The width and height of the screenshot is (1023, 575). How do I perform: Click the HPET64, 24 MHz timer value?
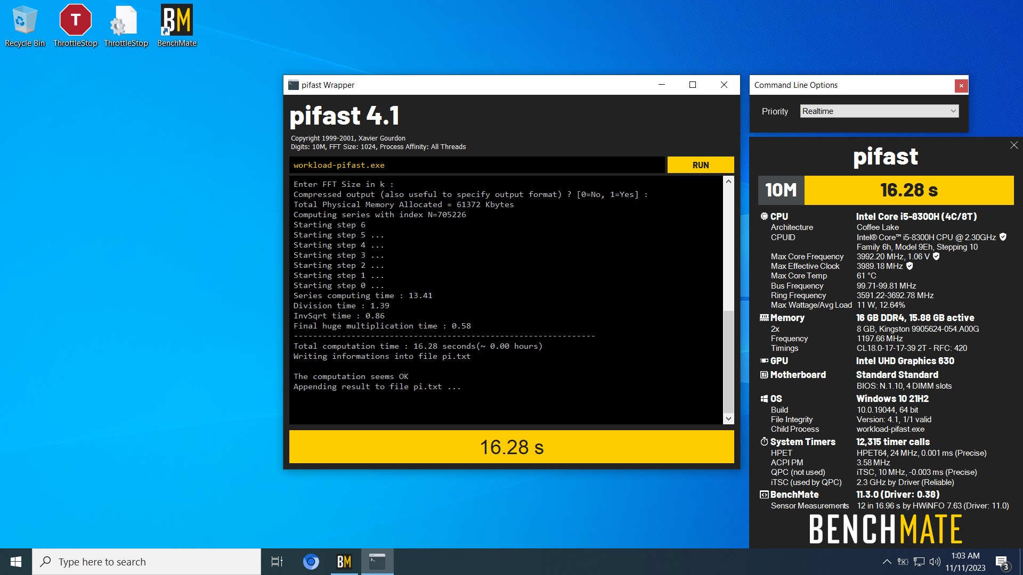[922, 453]
